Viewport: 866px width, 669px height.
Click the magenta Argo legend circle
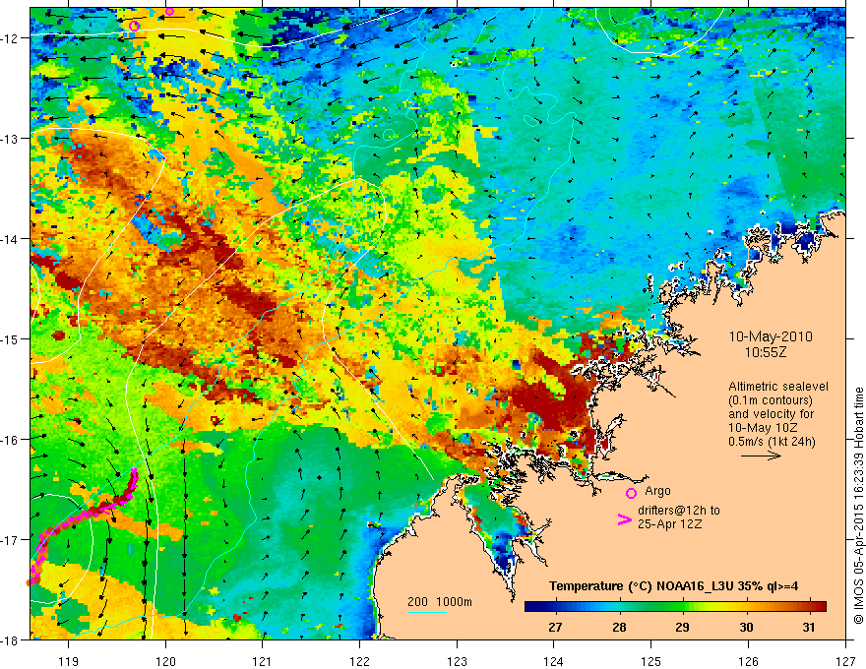631,493
